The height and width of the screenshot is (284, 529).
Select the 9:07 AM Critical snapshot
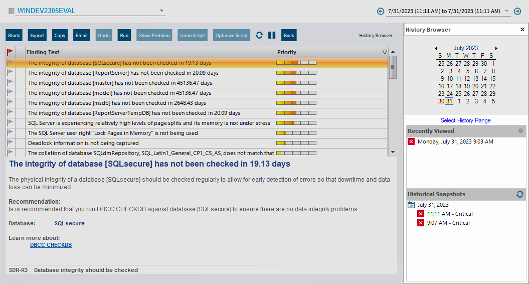448,223
